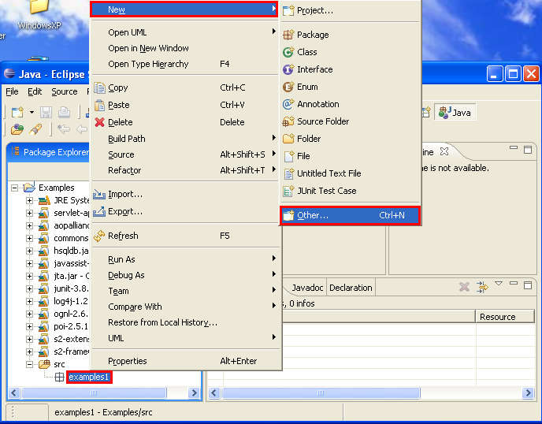542x424 pixels.
Task: Choose Other... from the New submenu
Action: coord(313,215)
